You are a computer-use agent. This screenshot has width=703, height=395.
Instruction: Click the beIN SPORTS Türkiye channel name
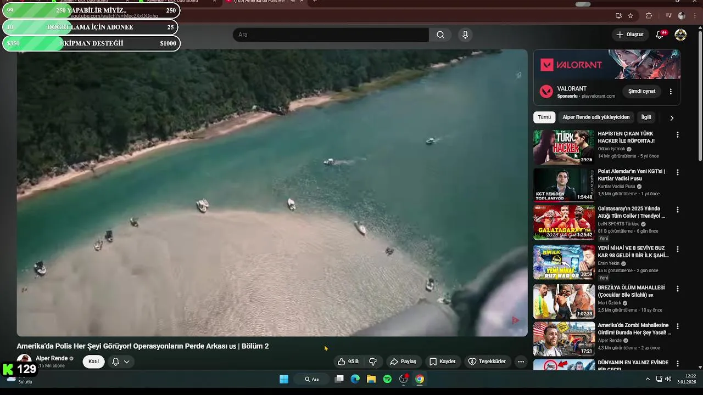point(618,224)
